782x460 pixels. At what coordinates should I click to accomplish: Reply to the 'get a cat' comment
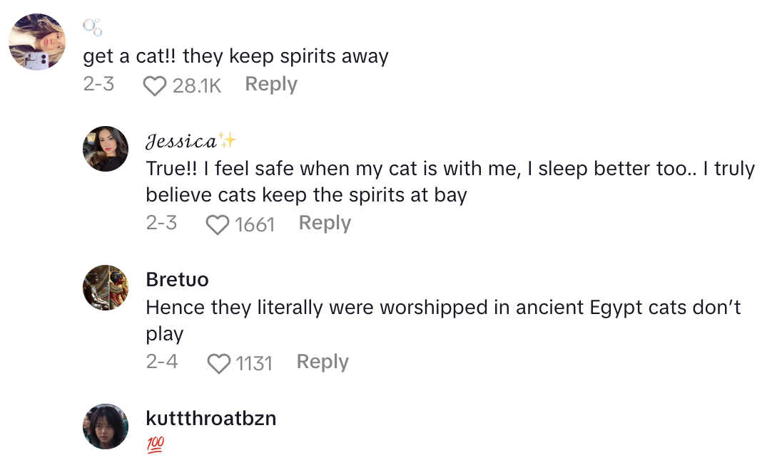click(x=270, y=84)
